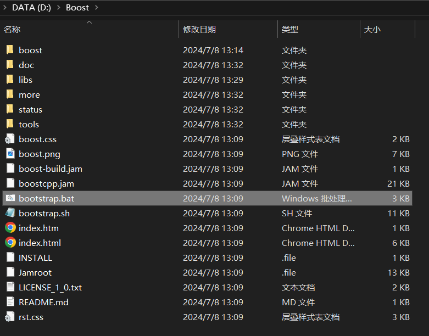Image resolution: width=429 pixels, height=336 pixels.
Task: Select the file name Jamroot
Action: pyautogui.click(x=35, y=272)
